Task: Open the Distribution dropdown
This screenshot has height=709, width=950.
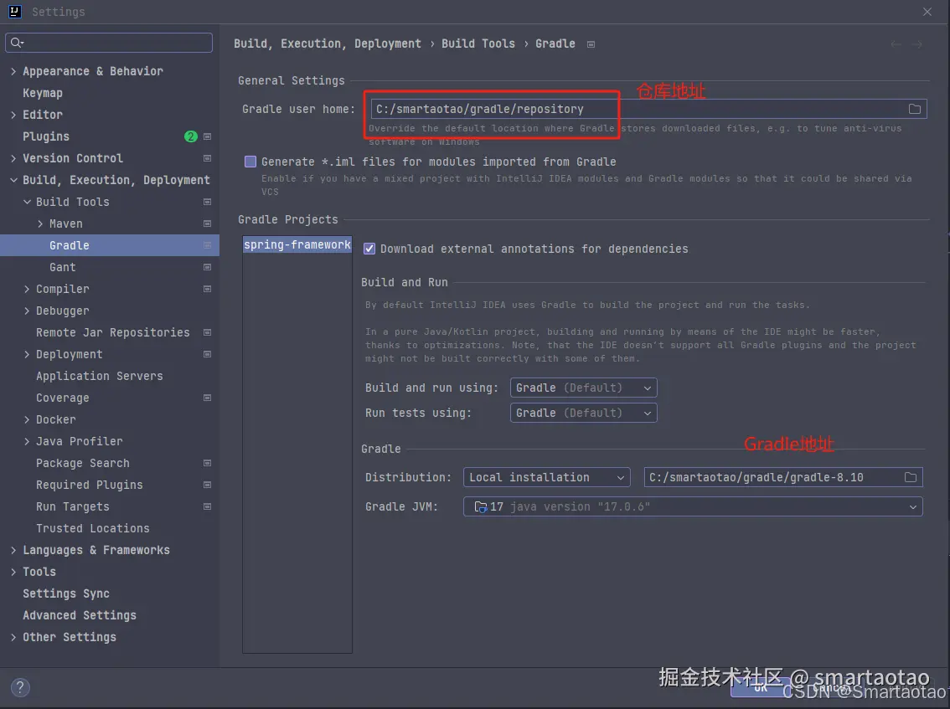Action: click(546, 477)
